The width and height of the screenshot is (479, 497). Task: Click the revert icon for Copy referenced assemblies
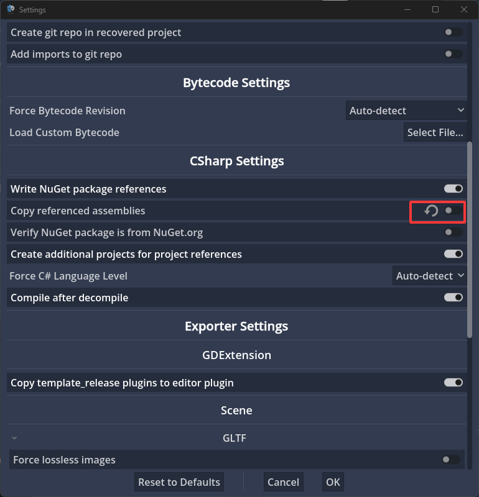(x=431, y=211)
